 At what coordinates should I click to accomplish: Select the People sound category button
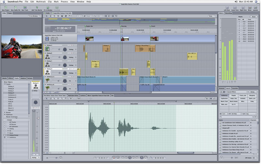coord(234,95)
